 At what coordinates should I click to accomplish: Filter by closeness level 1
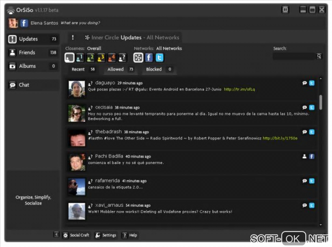click(x=80, y=58)
